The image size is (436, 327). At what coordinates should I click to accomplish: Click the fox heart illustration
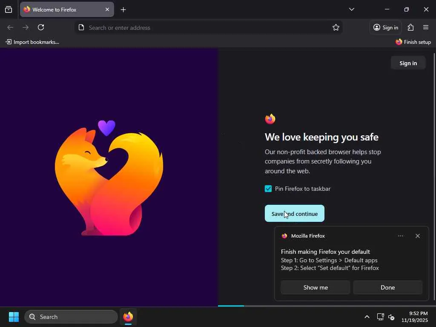coord(109,178)
